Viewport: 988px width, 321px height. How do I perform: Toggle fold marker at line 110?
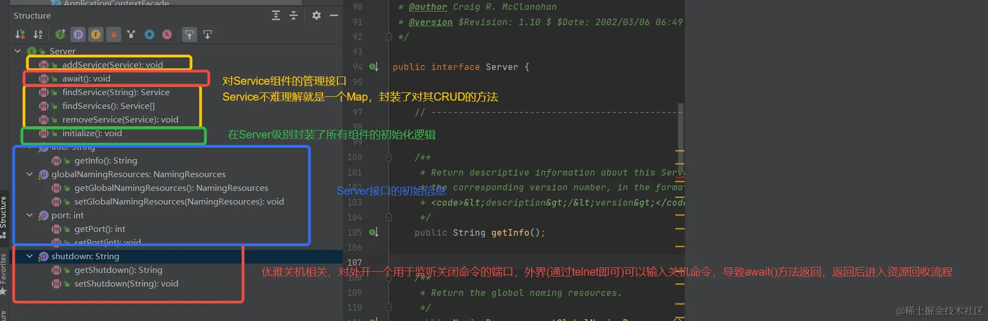(388, 307)
